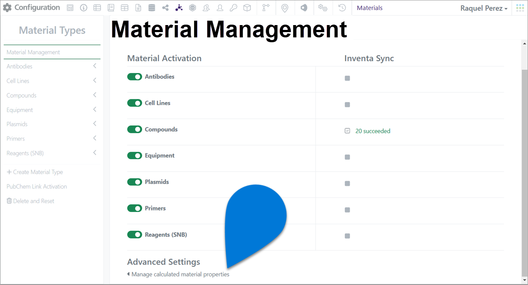The image size is (528, 285).
Task: Open Primers material type in sidebar
Action: [16, 139]
